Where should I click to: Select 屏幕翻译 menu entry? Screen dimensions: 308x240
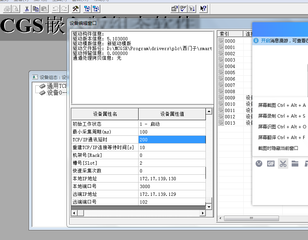point(282,137)
